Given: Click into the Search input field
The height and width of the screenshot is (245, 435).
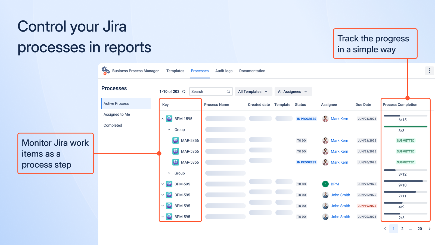Looking at the screenshot, I should tap(208, 91).
